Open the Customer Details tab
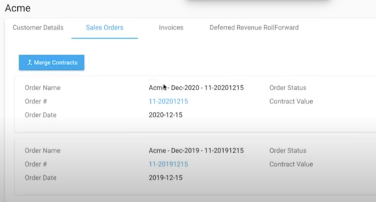376x202 pixels. pyautogui.click(x=38, y=28)
